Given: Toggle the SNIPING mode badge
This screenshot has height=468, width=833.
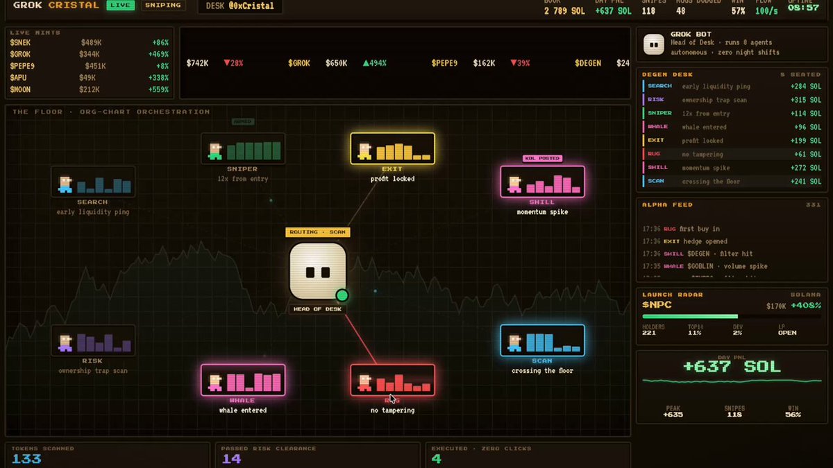Looking at the screenshot, I should click(x=162, y=6).
